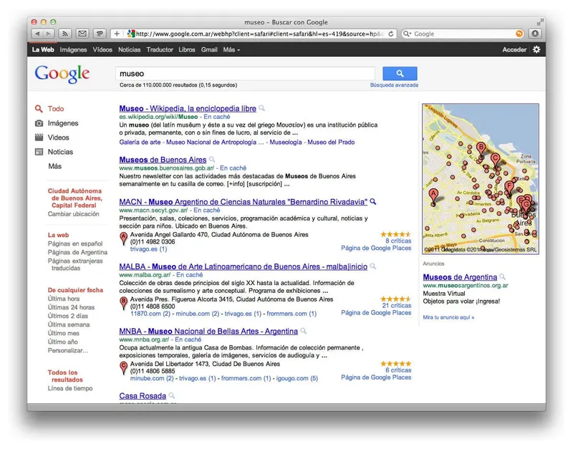Screen dimensions: 573x449
Task: Open Museo del Prado sublink
Action: pos(331,142)
